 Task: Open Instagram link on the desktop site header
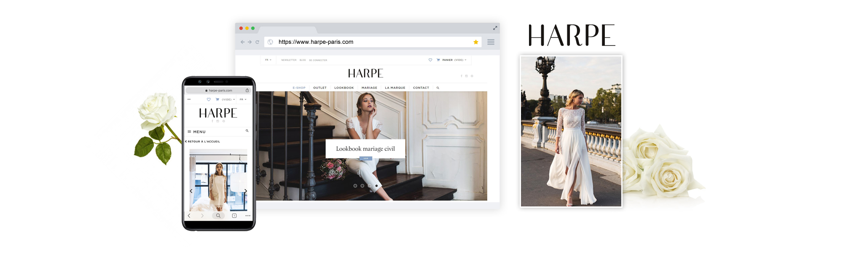pyautogui.click(x=467, y=76)
